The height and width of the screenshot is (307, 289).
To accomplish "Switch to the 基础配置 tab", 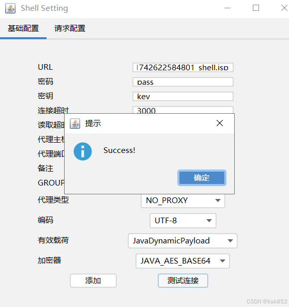I will tap(23, 28).
